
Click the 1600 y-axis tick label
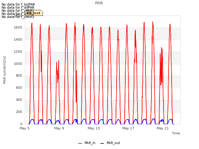18,28
